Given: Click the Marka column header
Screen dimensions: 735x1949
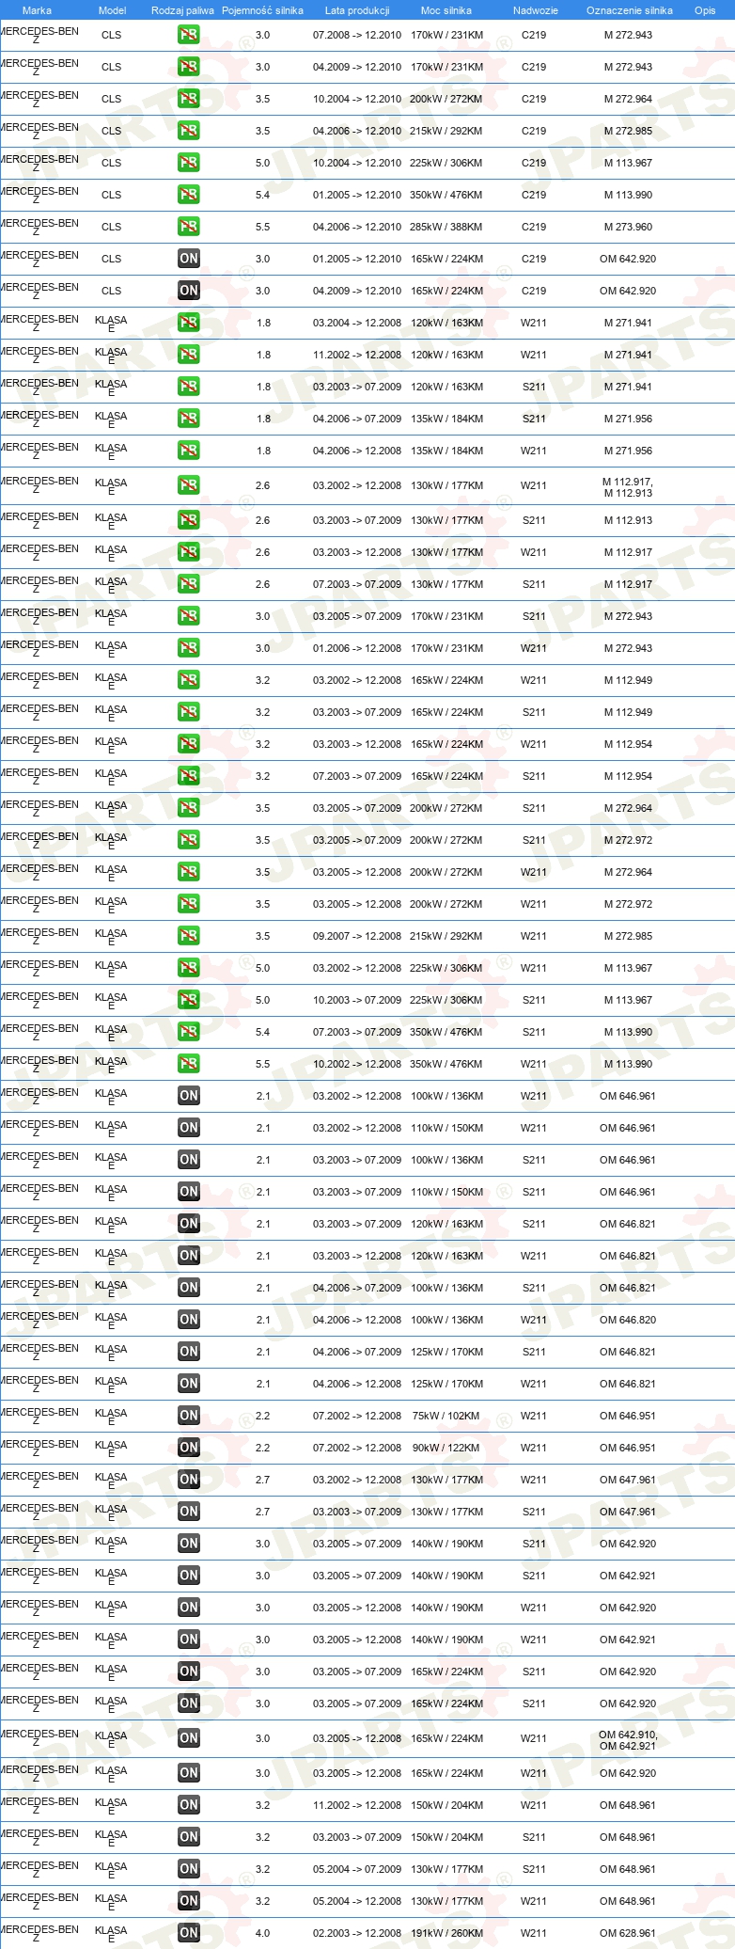Looking at the screenshot, I should (x=37, y=10).
